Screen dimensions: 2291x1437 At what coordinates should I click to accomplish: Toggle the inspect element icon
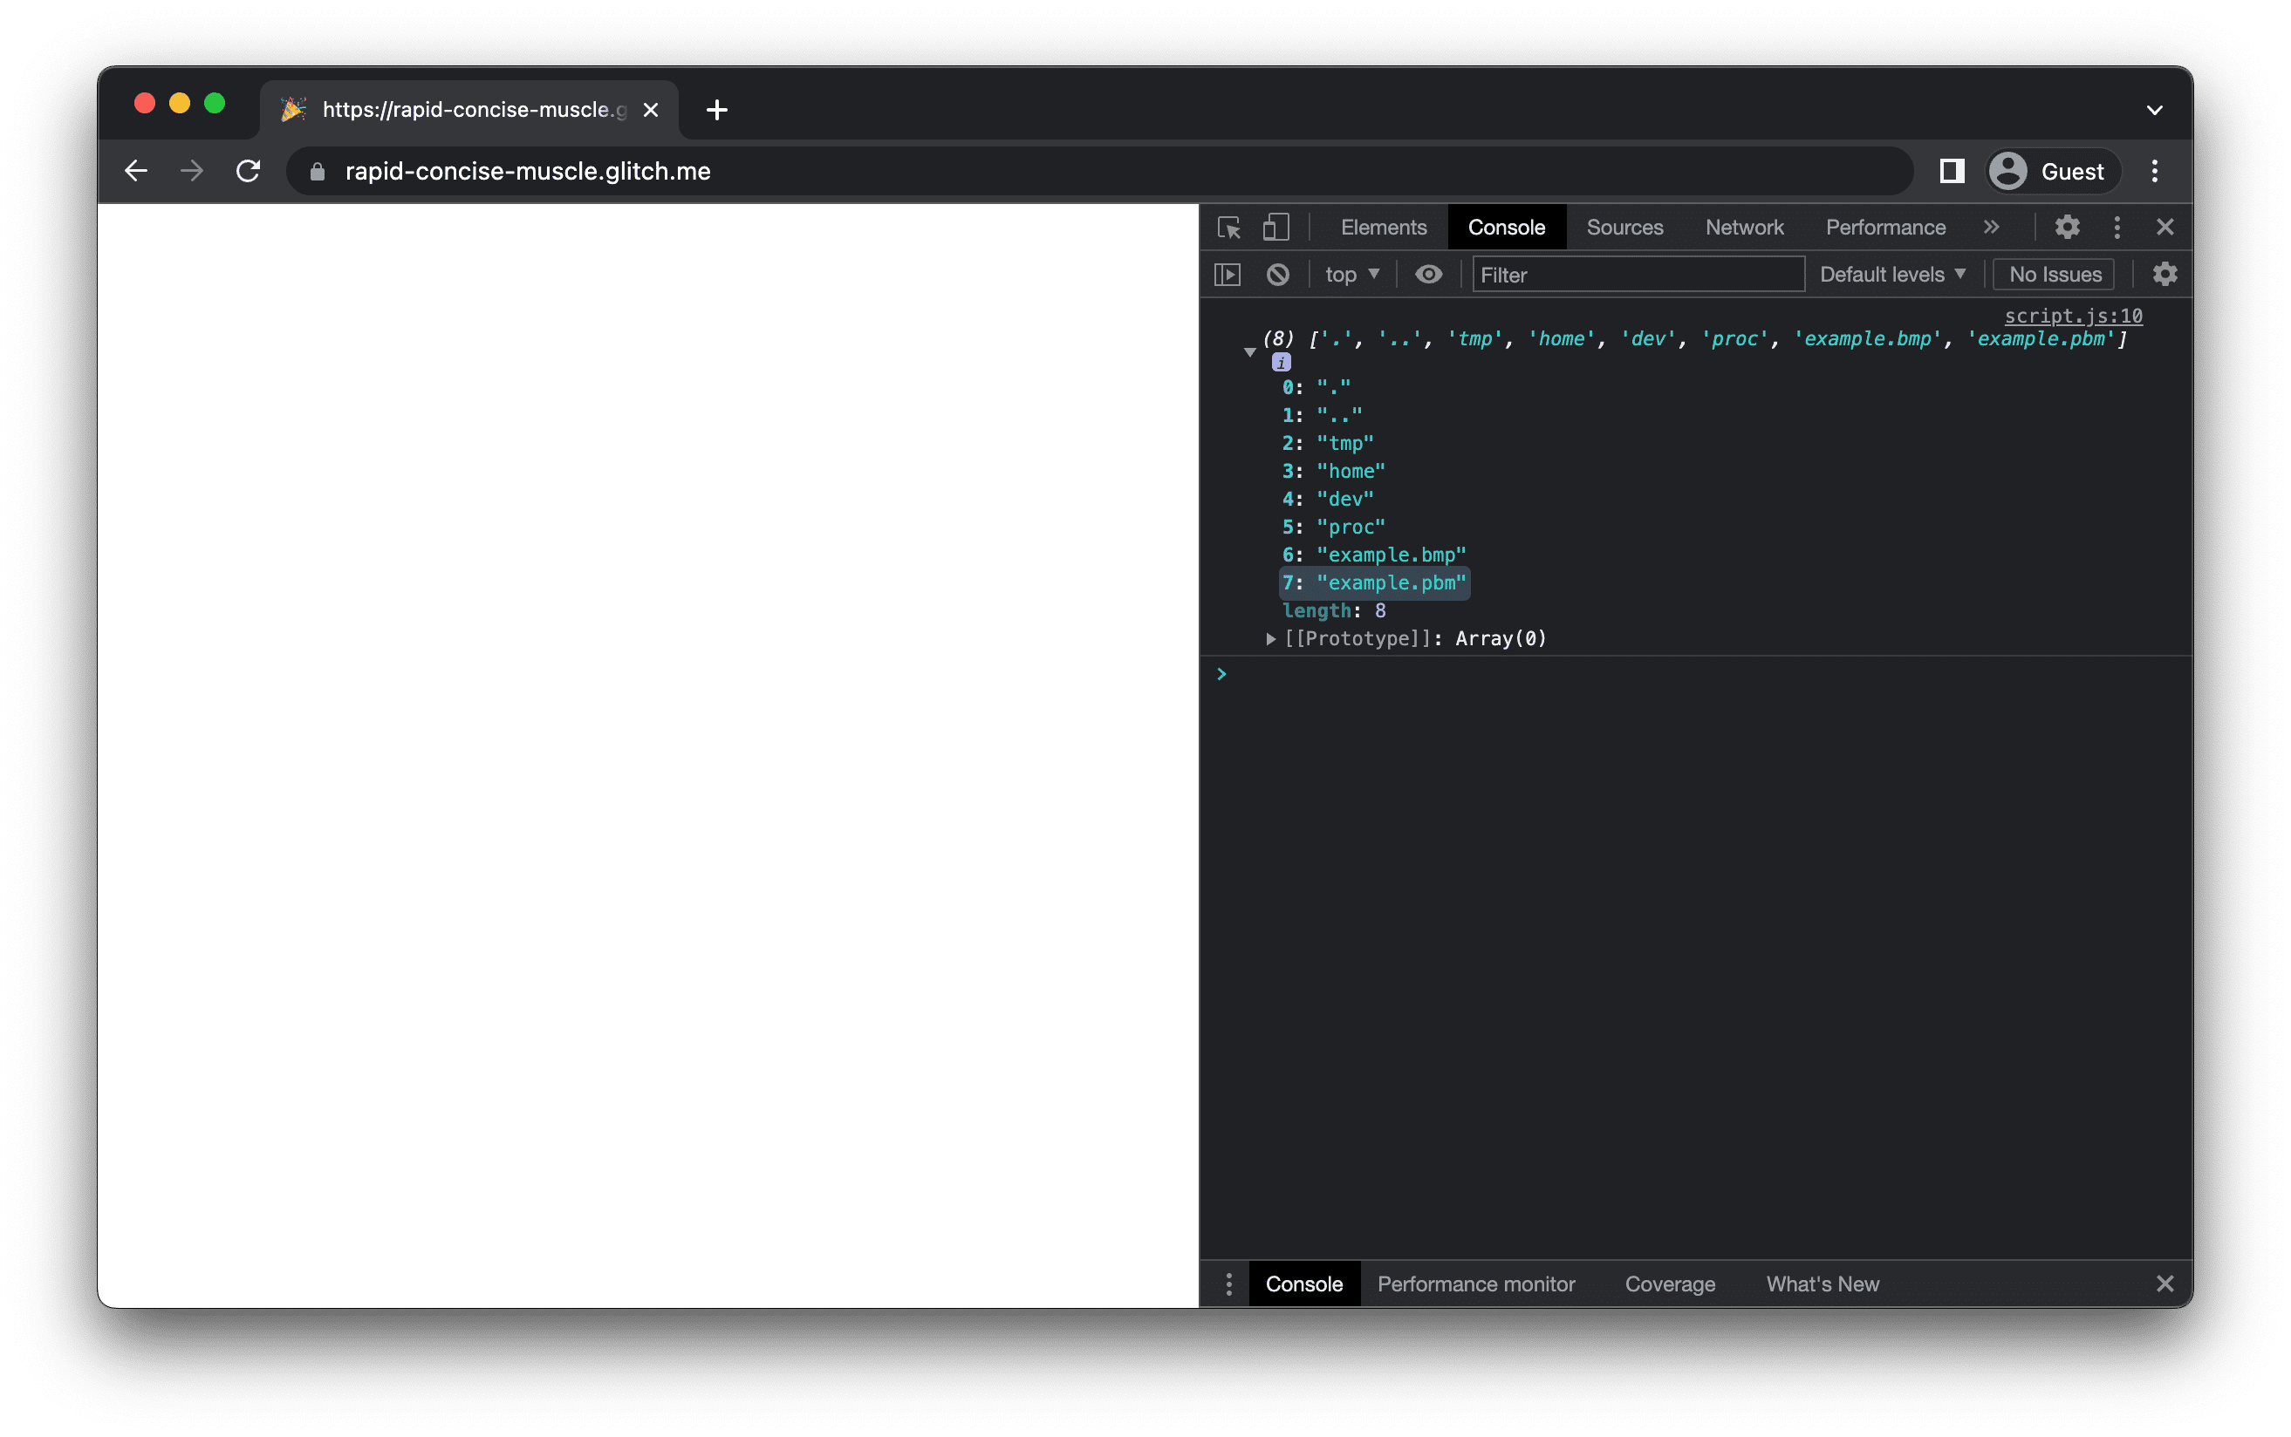(x=1233, y=227)
